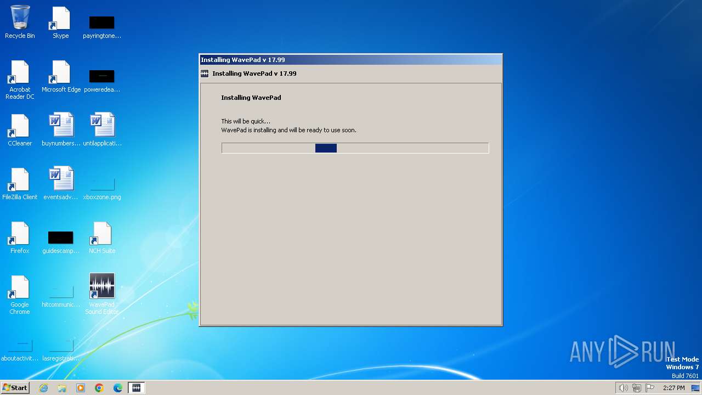Viewport: 702px width, 395px height.
Task: Click the WavePad icon in installer header
Action: [205, 74]
